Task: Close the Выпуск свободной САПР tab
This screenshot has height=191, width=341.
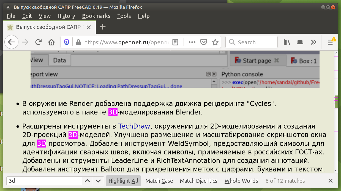Action: 89,27
